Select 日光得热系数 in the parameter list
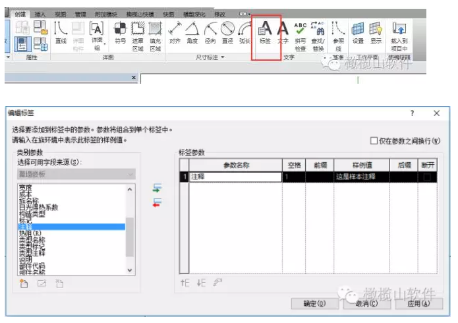Viewport: 458px width, 323px height. pos(39,208)
